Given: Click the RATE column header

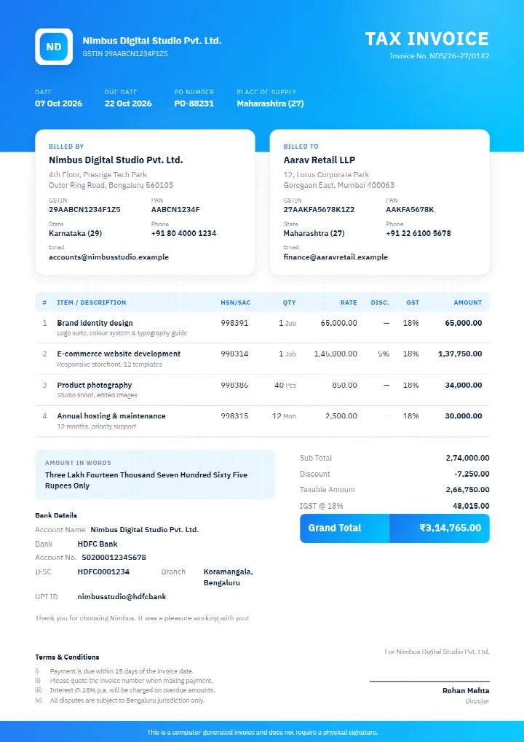Looking at the screenshot, I should click(349, 302).
